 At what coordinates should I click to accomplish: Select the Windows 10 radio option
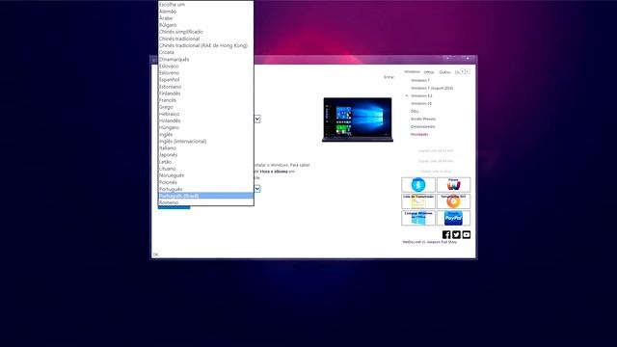tap(420, 103)
